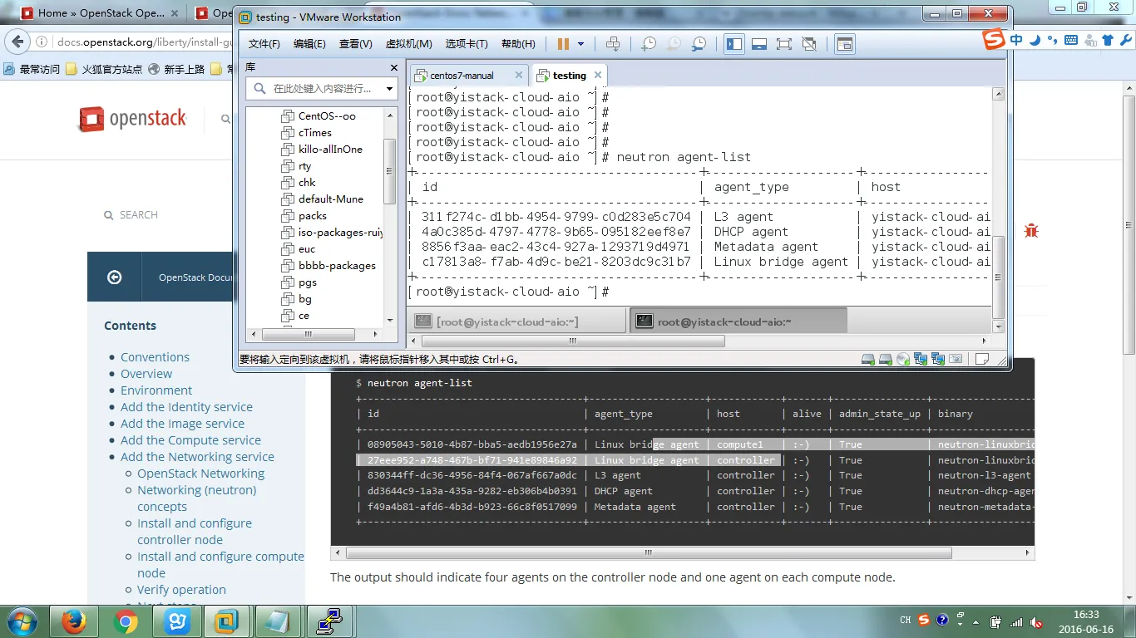The height and width of the screenshot is (638, 1136).
Task: Open Add the Compute service link
Action: point(190,440)
